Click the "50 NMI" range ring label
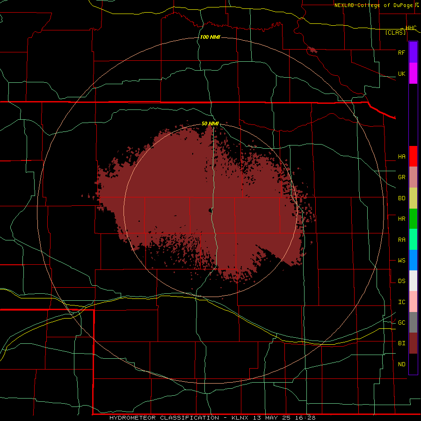 (210, 123)
